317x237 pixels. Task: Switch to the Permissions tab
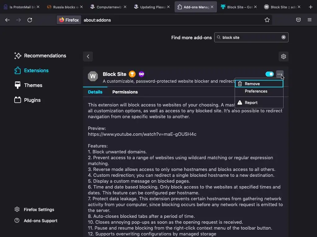(x=125, y=92)
